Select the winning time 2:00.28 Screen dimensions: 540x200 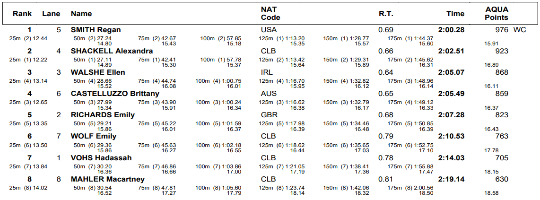point(451,30)
